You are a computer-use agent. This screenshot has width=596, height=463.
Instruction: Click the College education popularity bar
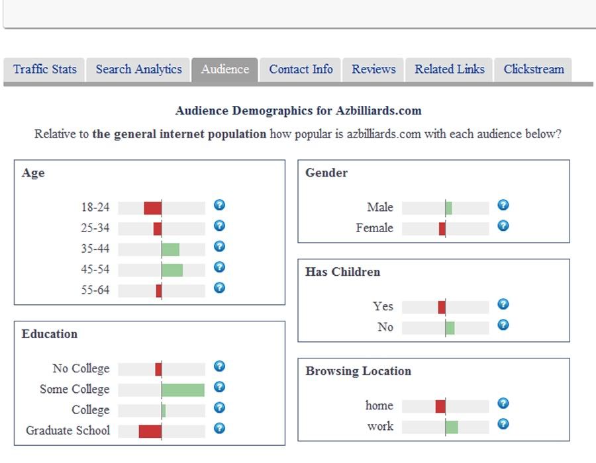162,411
